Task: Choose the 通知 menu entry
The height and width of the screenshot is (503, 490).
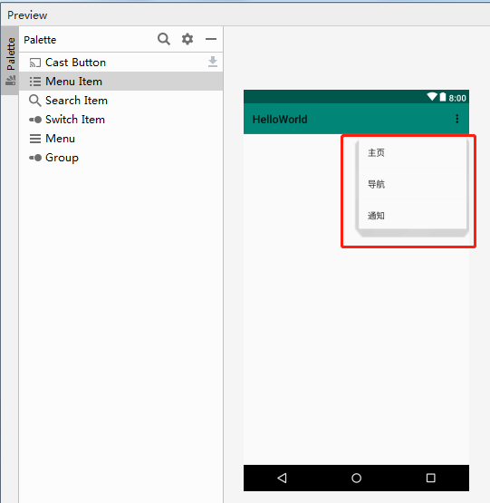Action: click(412, 216)
